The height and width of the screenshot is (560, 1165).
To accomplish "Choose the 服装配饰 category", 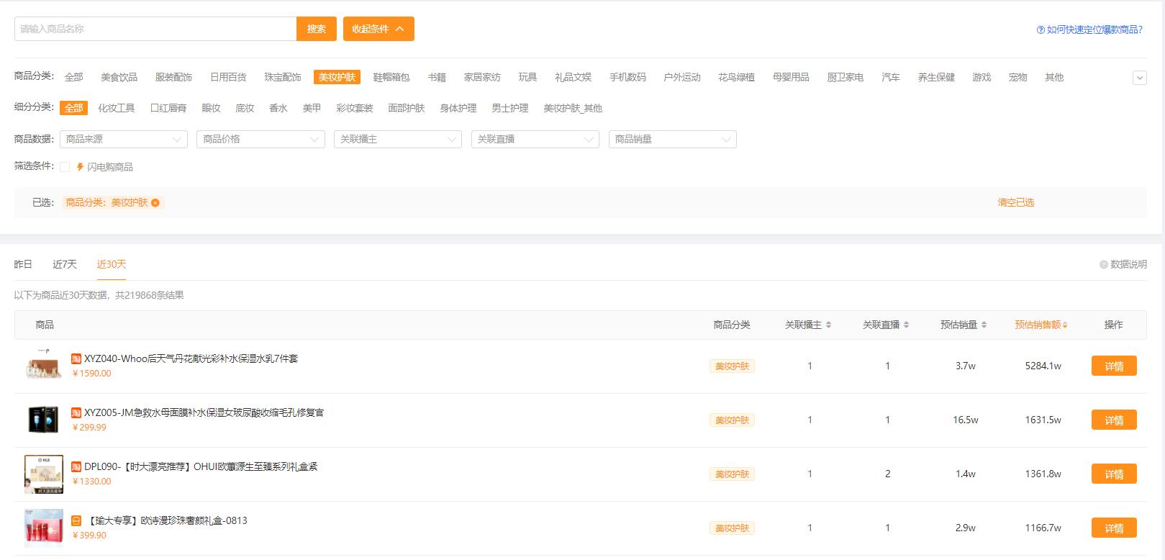I will coord(173,77).
